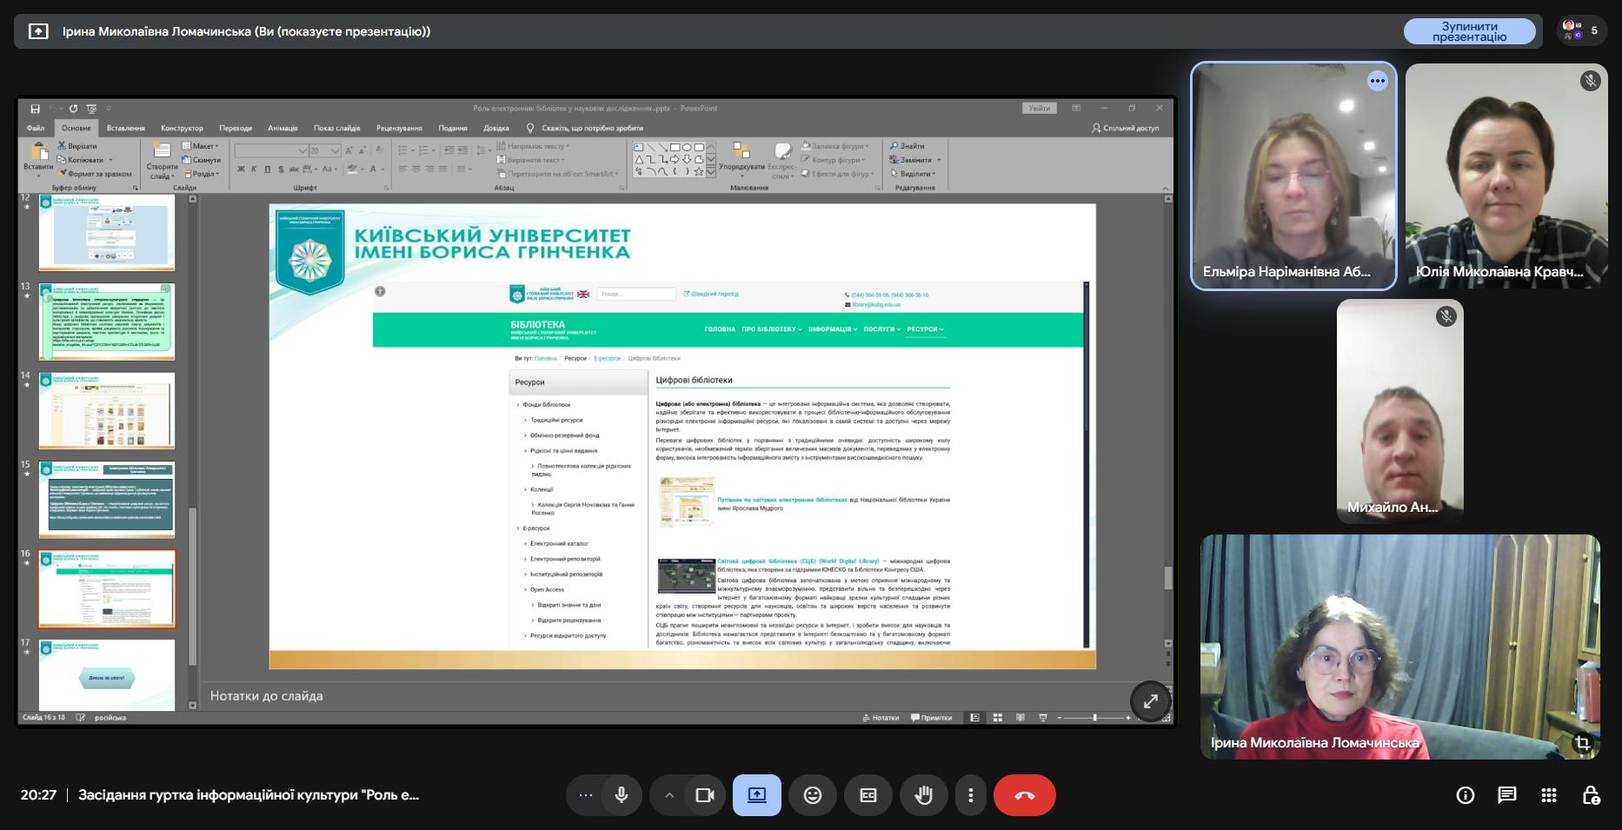Click Зупинити презентацію button
The height and width of the screenshot is (830, 1622).
[x=1469, y=31]
